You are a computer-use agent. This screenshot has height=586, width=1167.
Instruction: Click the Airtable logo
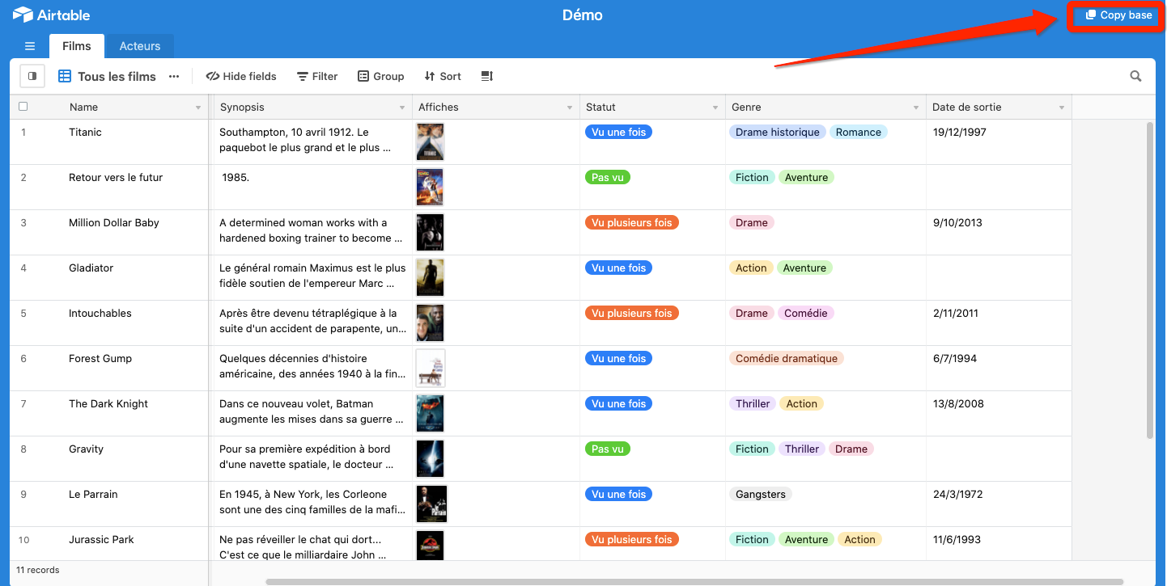tap(52, 15)
